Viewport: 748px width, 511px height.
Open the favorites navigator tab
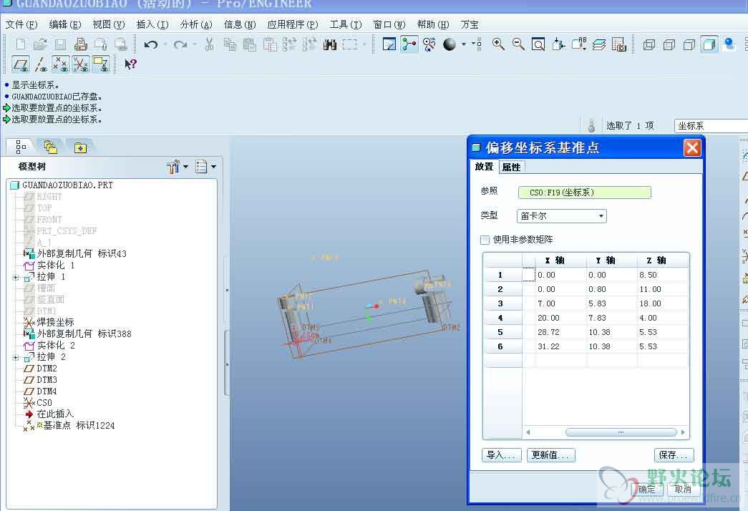[81, 148]
